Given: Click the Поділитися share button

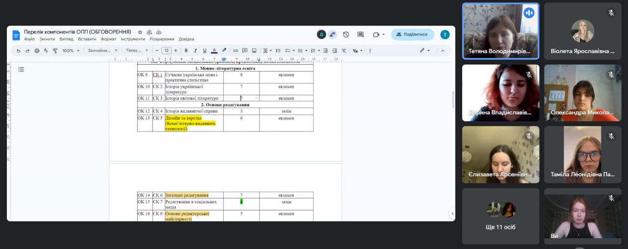Looking at the screenshot, I should point(413,34).
